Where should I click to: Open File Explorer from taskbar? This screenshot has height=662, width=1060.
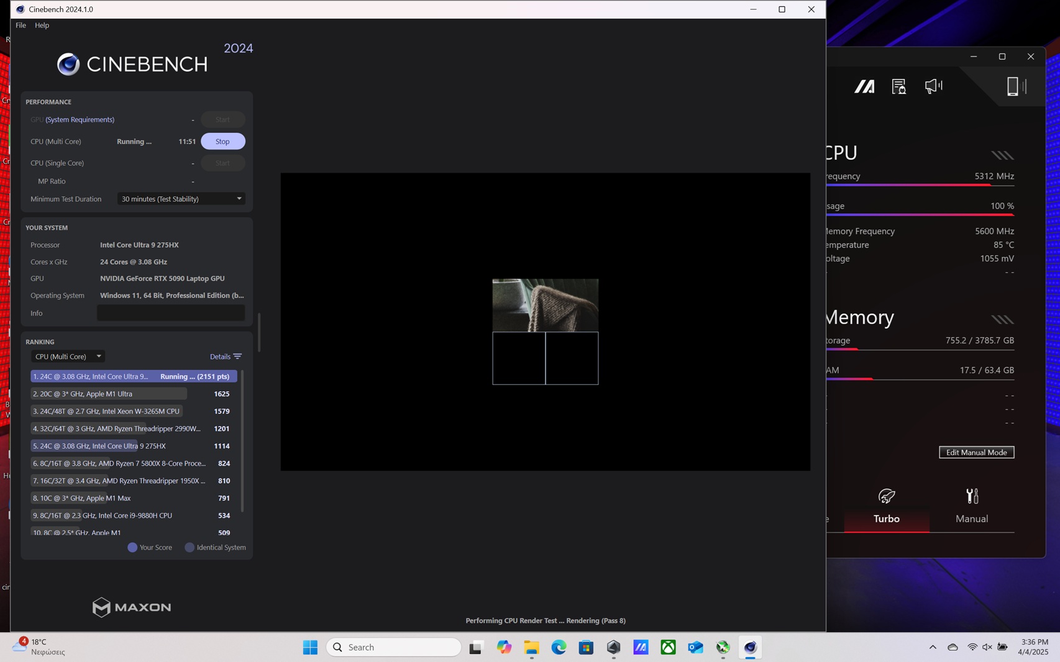pyautogui.click(x=531, y=647)
